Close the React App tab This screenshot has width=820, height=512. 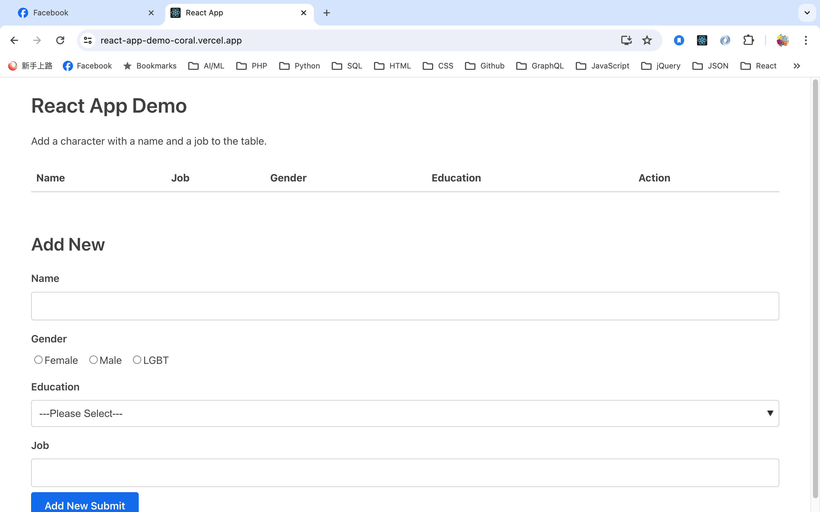point(304,13)
